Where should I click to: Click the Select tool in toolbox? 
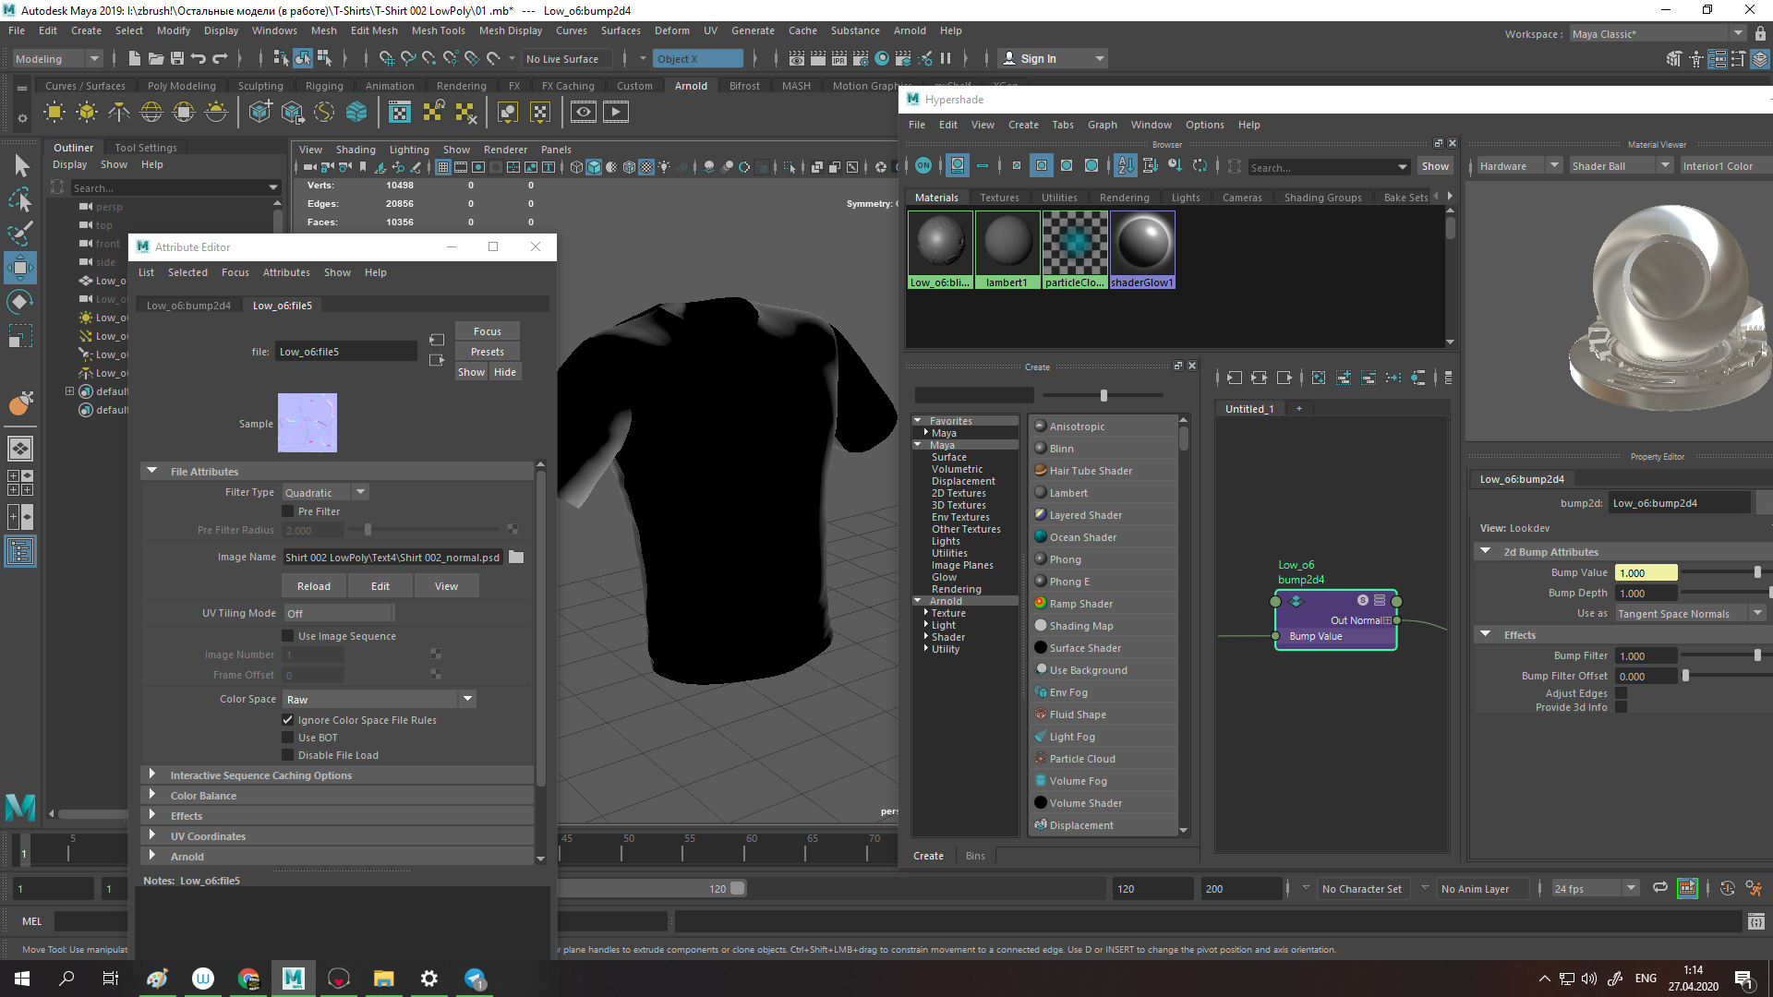click(x=20, y=165)
